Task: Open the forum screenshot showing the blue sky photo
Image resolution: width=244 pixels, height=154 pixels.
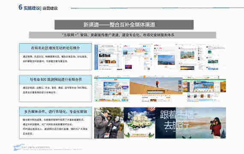Action: coord(165,57)
